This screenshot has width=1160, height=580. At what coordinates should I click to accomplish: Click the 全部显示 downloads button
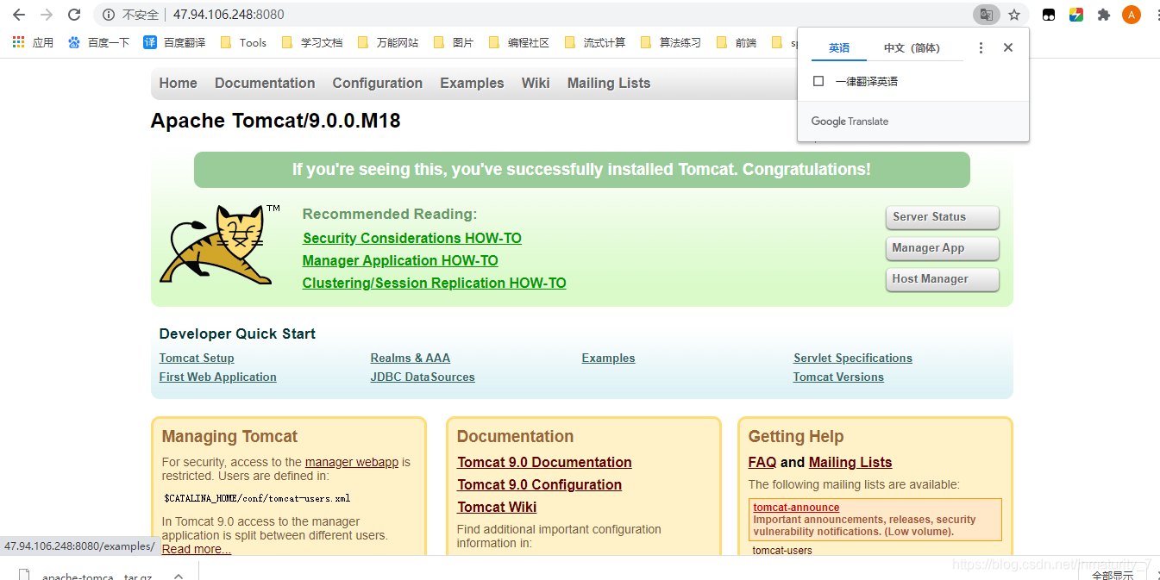[1113, 575]
